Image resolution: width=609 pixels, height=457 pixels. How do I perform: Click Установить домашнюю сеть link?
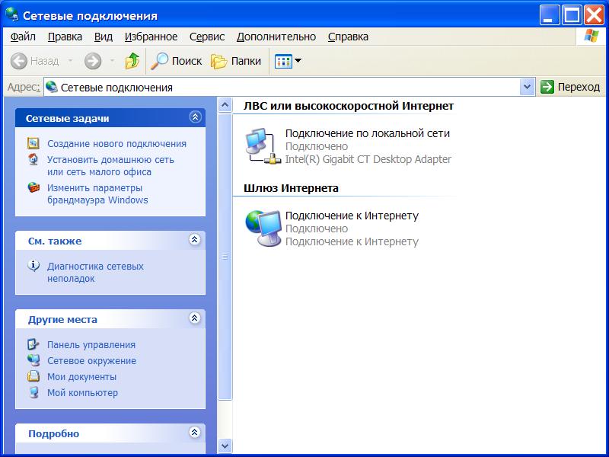coord(110,165)
